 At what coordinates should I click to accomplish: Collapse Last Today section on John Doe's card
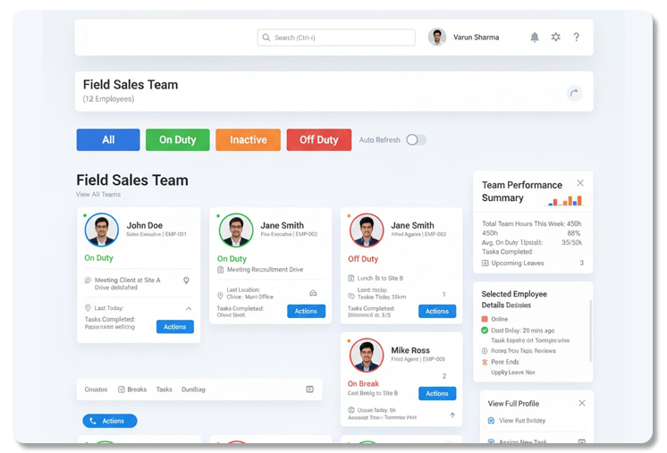click(x=188, y=308)
